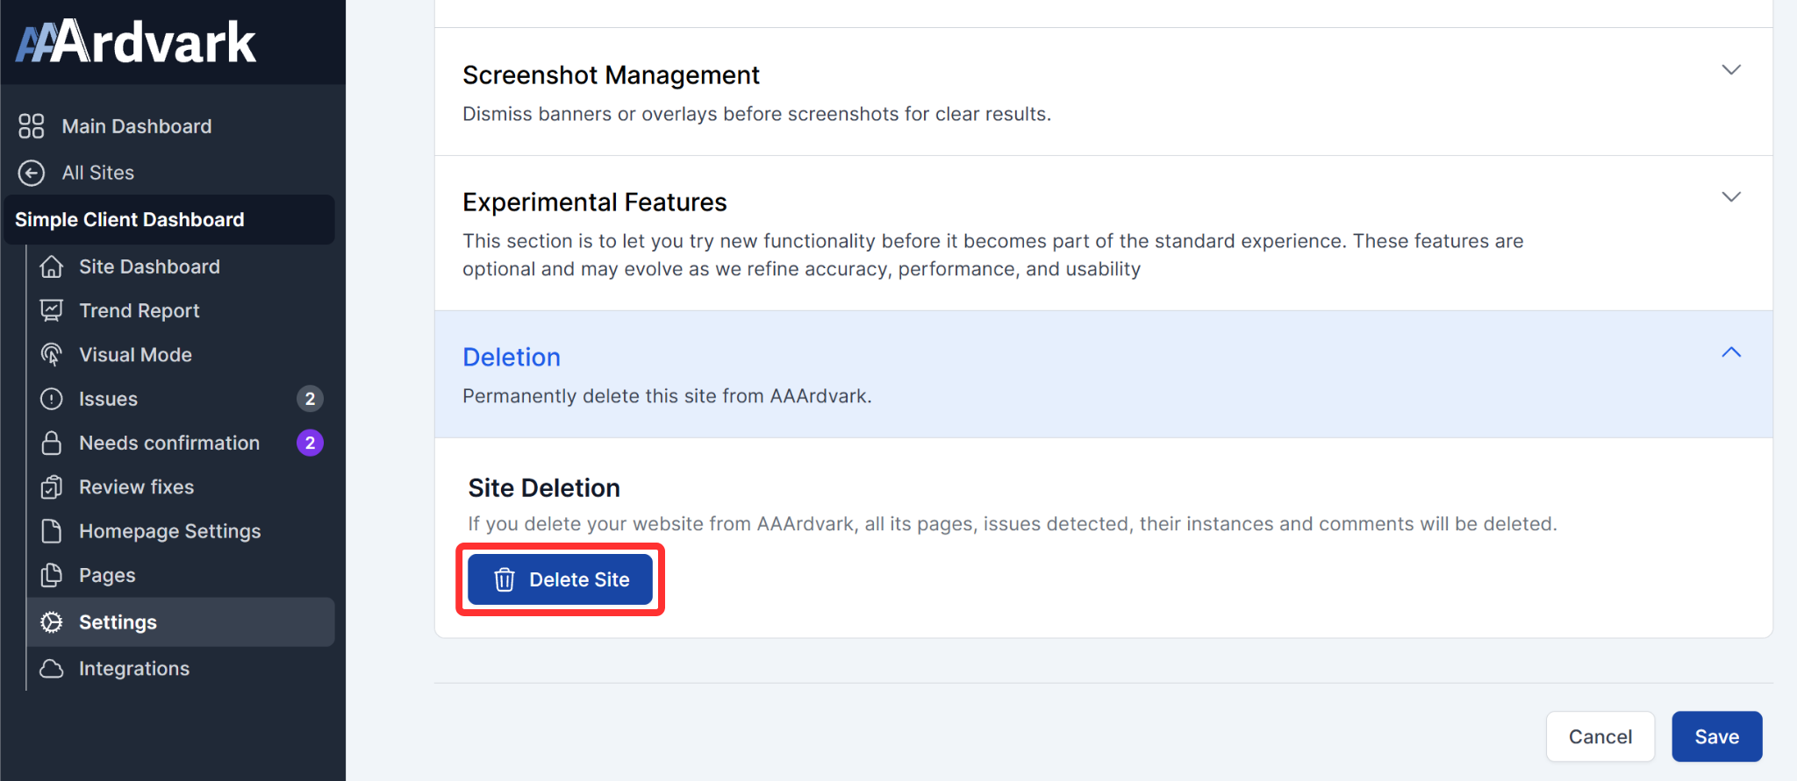1797x781 pixels.
Task: Click the Experimental Features heading
Action: pos(595,202)
